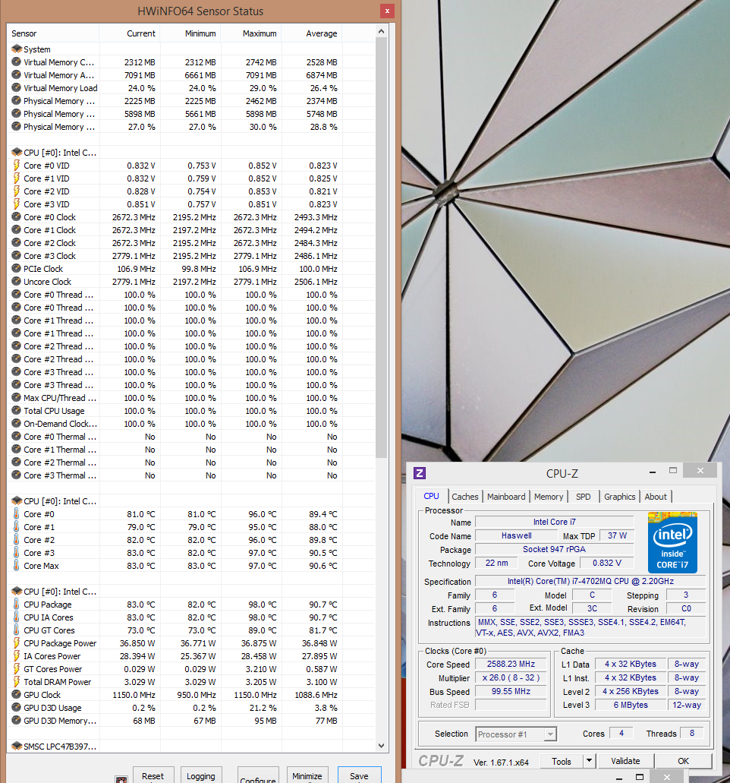Select the SMSC LPC47B397 chip icon
The width and height of the screenshot is (730, 783).
click(17, 746)
